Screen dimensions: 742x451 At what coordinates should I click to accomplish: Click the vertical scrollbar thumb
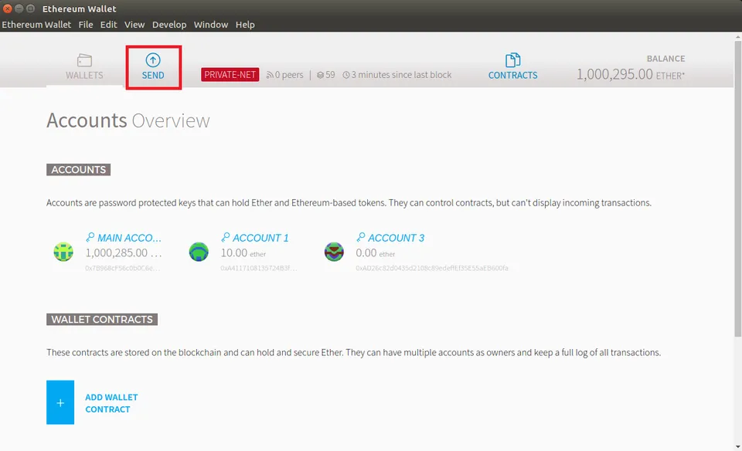(737, 189)
